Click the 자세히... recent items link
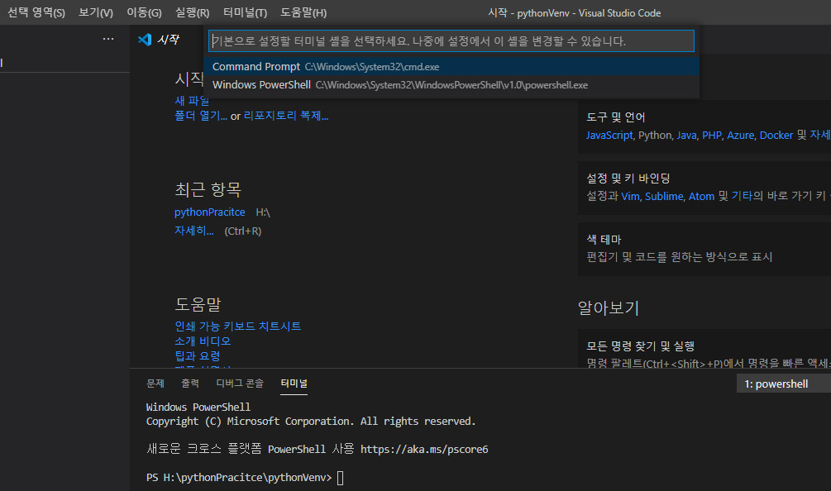The height and width of the screenshot is (491, 831). tap(194, 231)
